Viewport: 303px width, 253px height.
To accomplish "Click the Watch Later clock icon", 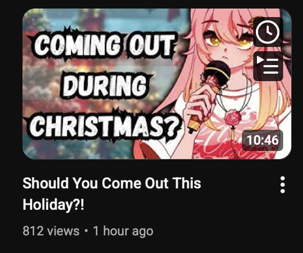I will (268, 32).
